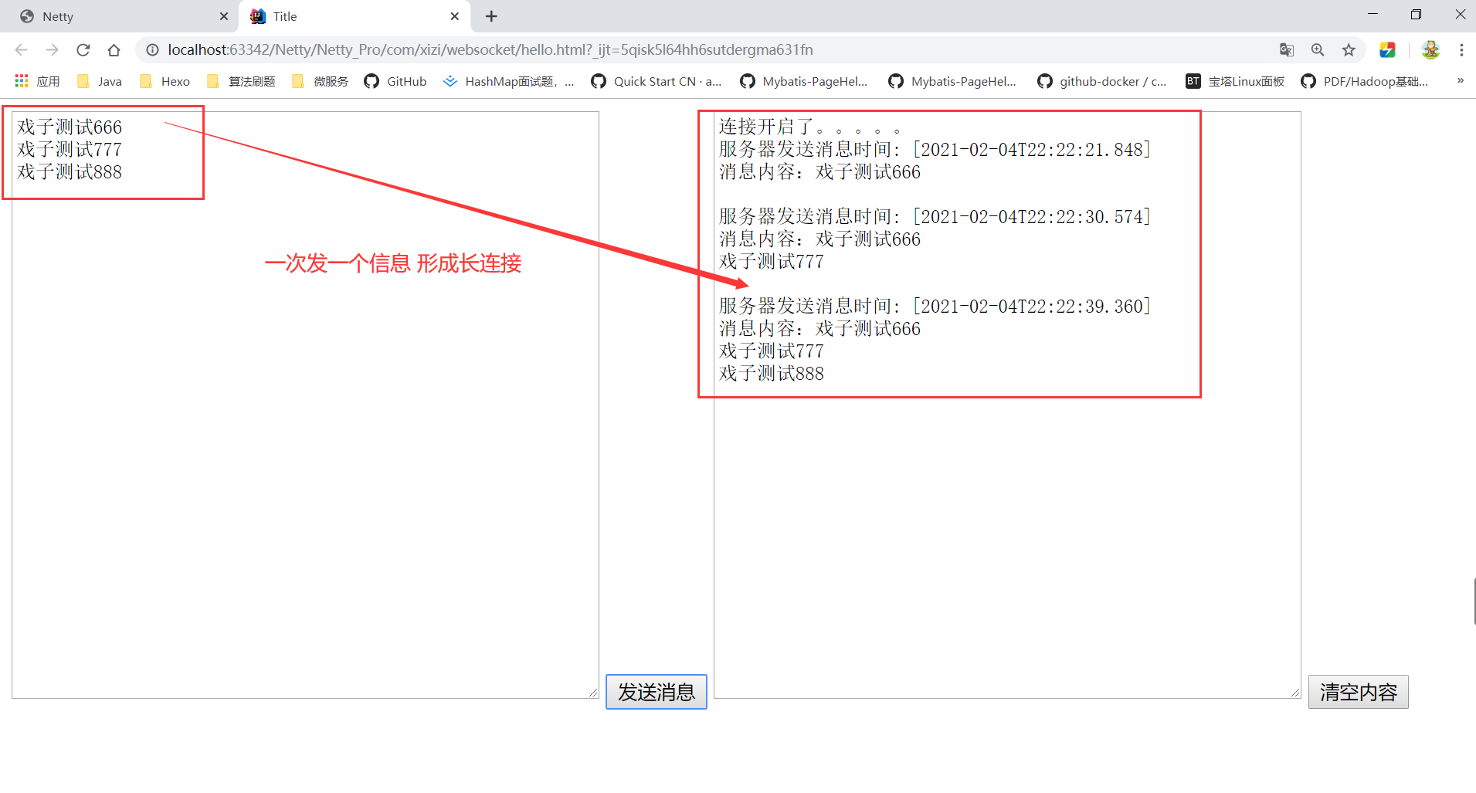Open the colorful extension icon
Screen dimensions: 1476x793
point(1387,50)
